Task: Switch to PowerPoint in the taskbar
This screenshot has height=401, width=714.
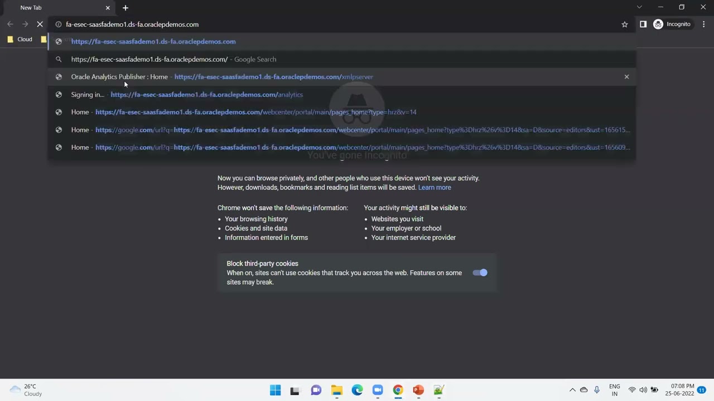Action: 418,390
